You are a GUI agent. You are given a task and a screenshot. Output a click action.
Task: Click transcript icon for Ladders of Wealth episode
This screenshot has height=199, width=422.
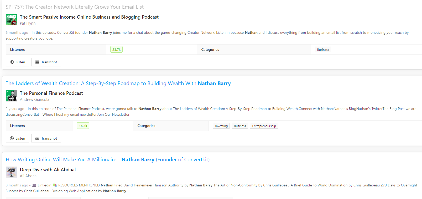coord(37,138)
